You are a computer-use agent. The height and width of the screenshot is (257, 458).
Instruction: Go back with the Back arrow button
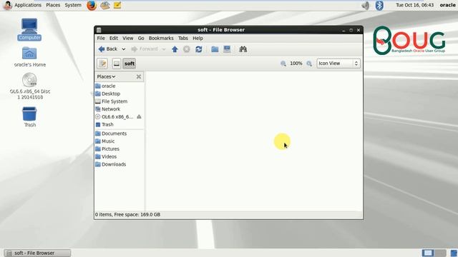pos(108,49)
